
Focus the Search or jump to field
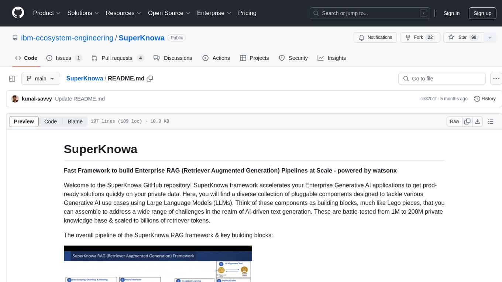click(370, 13)
